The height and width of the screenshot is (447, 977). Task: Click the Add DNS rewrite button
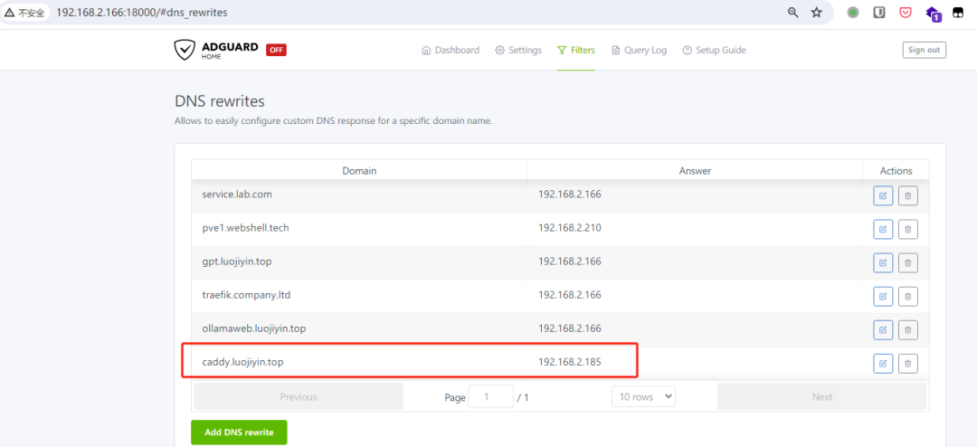(x=239, y=433)
